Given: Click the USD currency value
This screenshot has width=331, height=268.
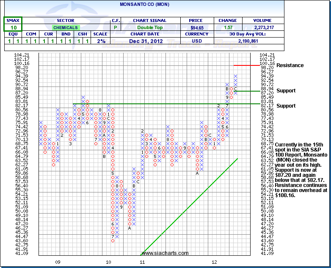Looking at the screenshot, I should (x=197, y=41).
